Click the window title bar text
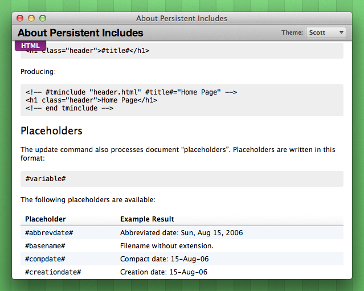364x291 pixels. point(182,18)
